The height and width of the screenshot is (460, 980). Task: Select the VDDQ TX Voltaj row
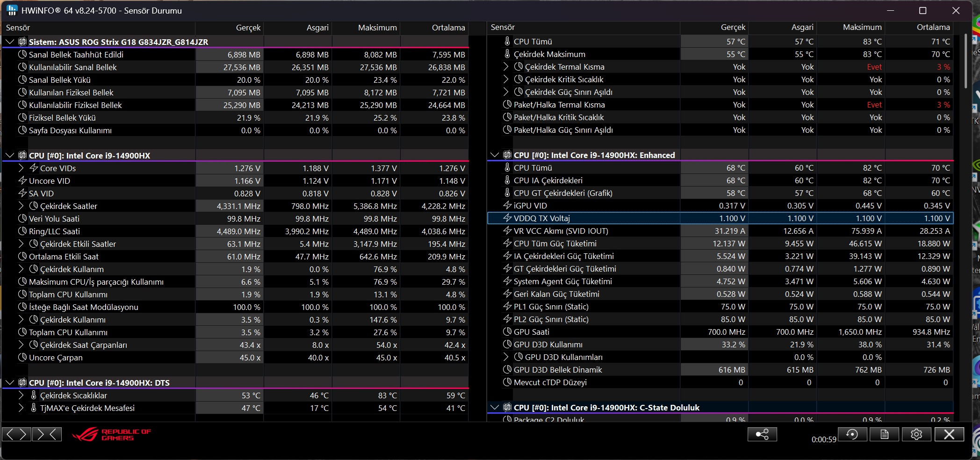pyautogui.click(x=720, y=218)
